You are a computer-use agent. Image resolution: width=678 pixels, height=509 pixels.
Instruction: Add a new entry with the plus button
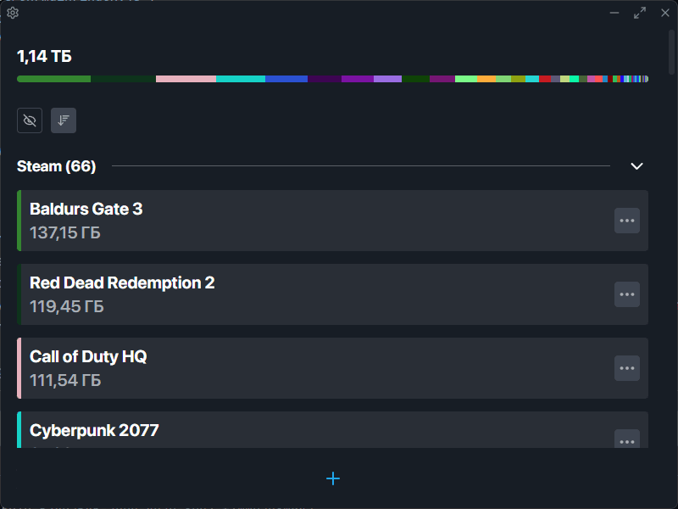point(333,478)
